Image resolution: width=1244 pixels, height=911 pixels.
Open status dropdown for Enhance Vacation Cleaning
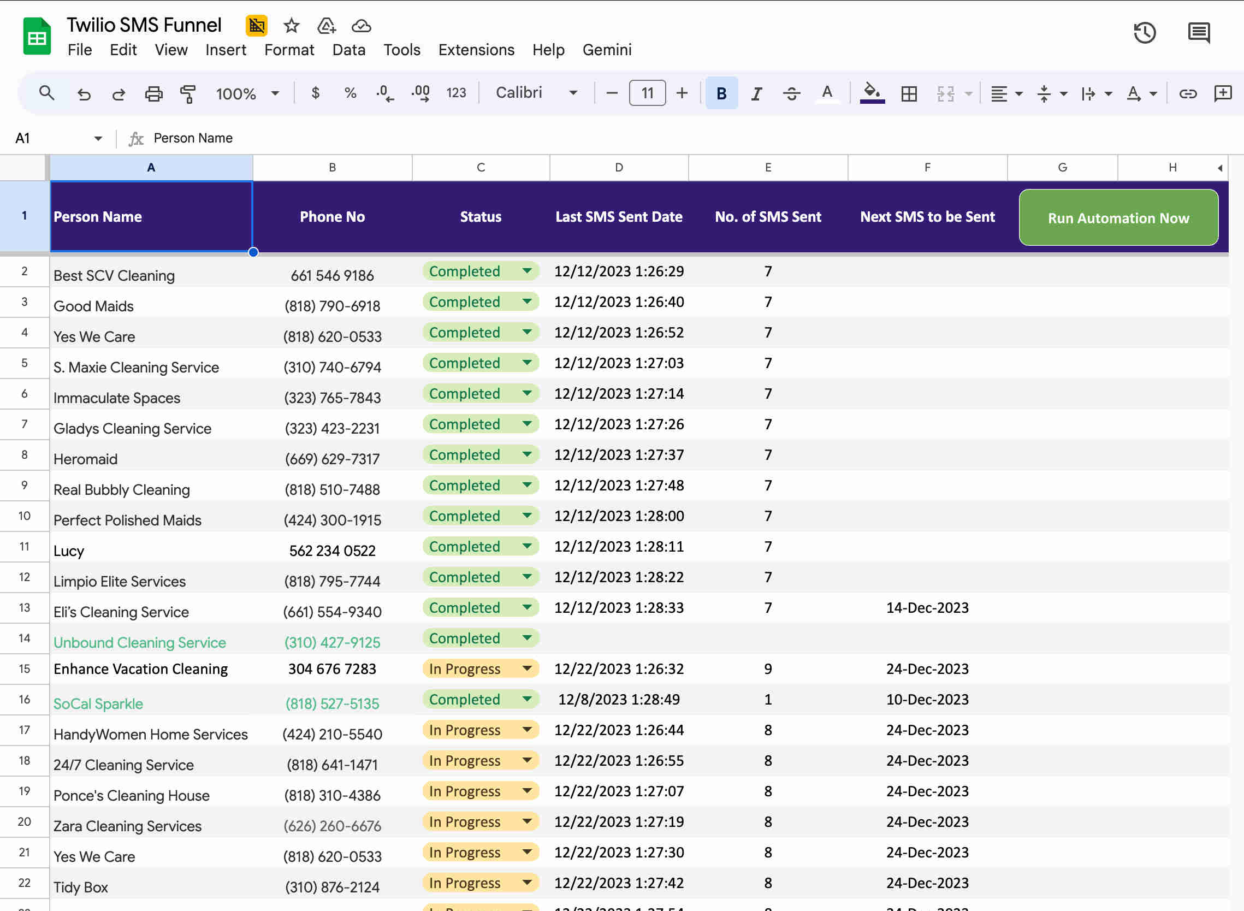(527, 669)
